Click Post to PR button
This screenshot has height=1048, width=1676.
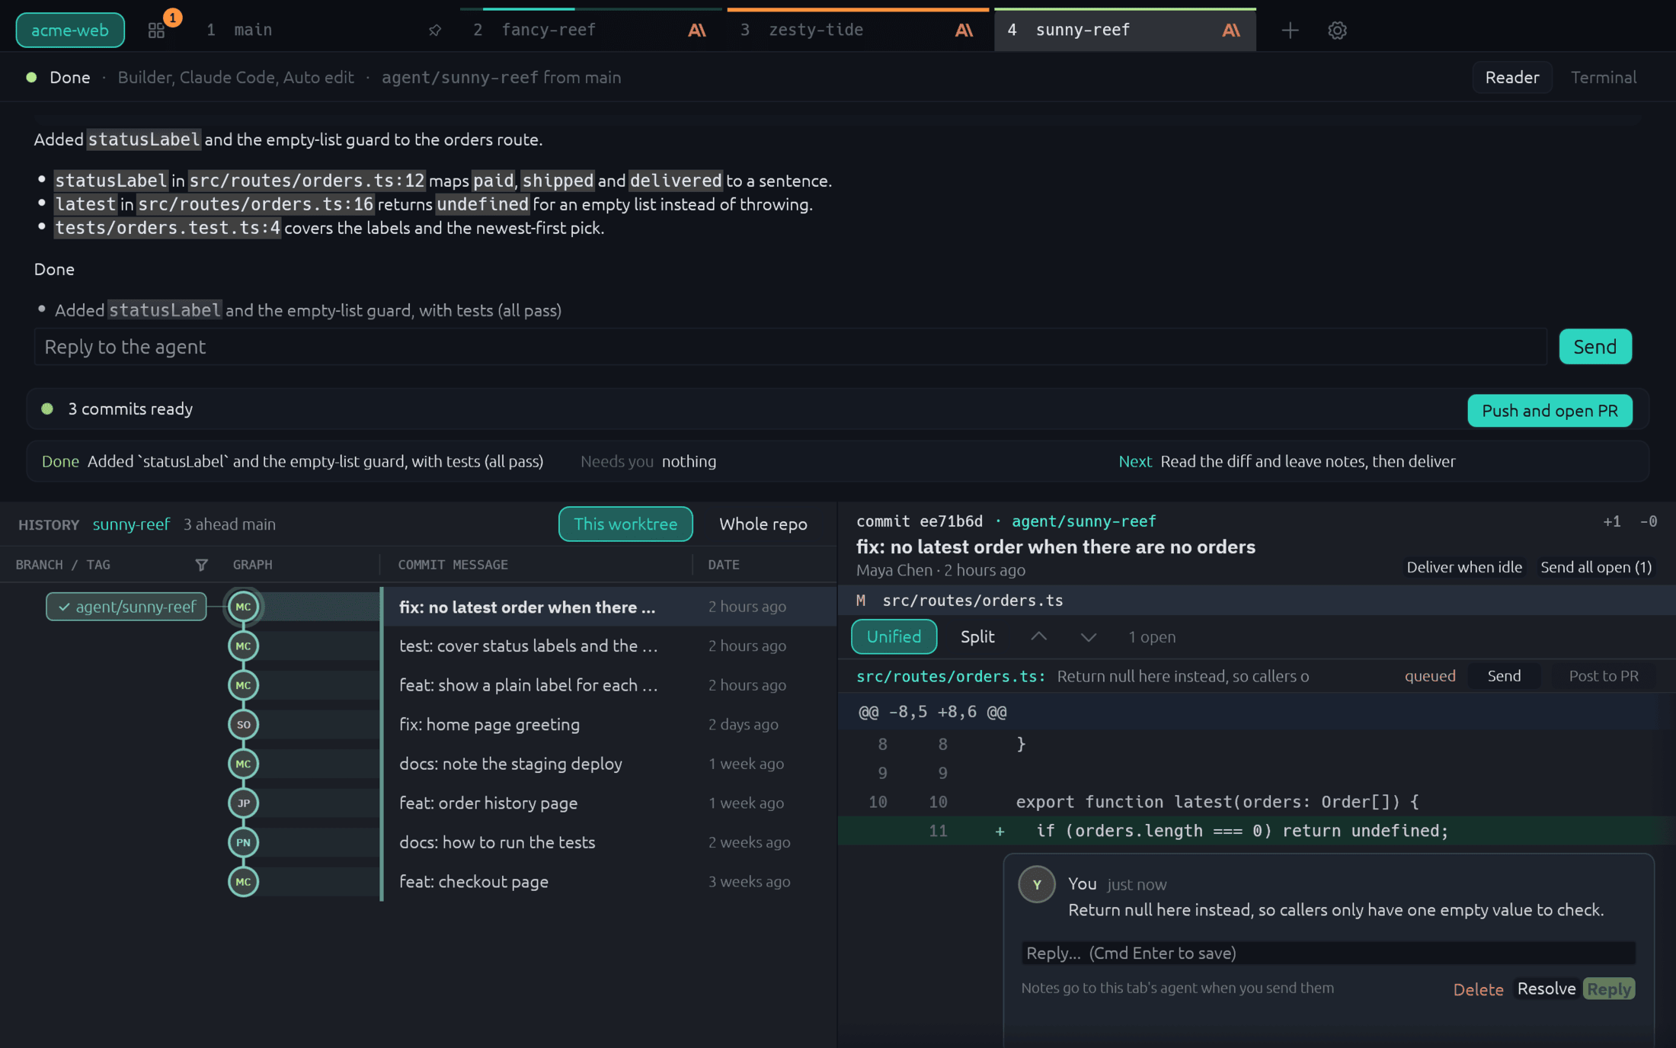pos(1604,676)
